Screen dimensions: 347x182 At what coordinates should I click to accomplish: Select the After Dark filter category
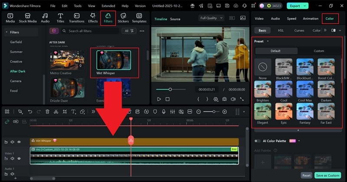pos(18,71)
